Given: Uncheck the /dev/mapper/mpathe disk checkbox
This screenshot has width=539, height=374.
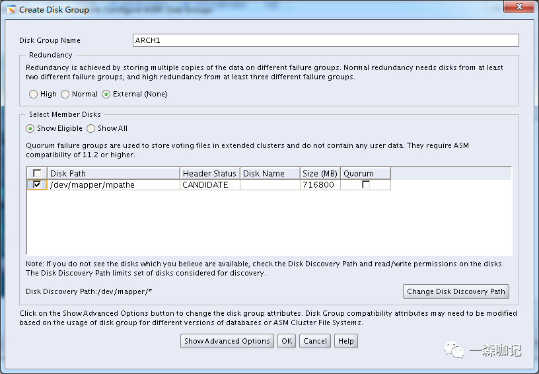Looking at the screenshot, I should 37,184.
